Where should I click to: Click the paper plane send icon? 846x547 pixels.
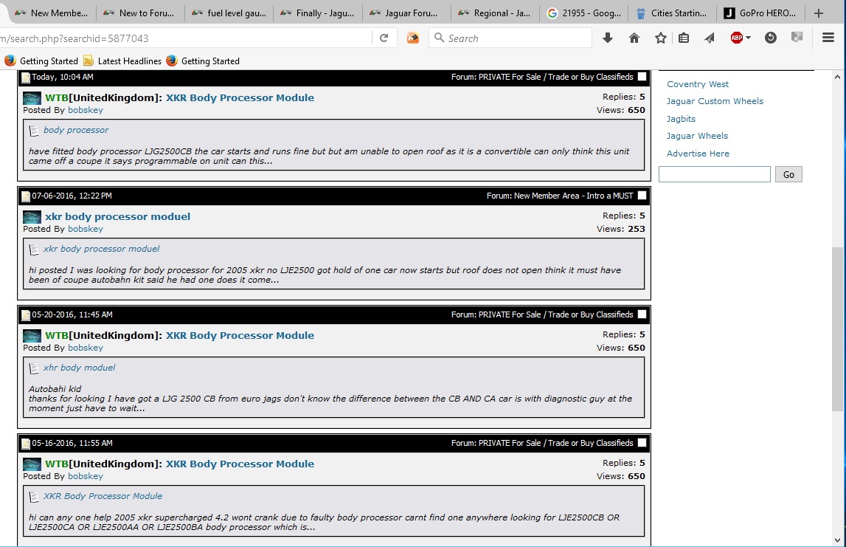pyautogui.click(x=710, y=38)
